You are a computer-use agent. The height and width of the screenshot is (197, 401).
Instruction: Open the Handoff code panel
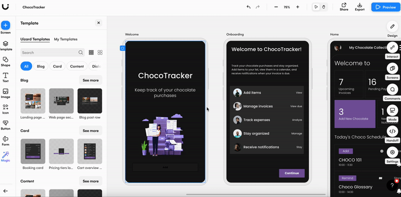click(392, 131)
